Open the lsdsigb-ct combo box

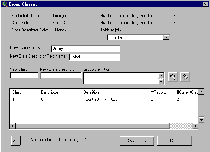click(138, 37)
